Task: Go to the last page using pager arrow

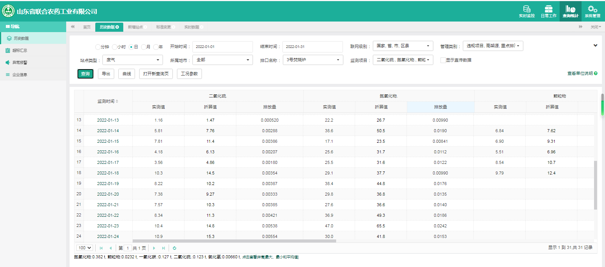Action: pos(163,248)
